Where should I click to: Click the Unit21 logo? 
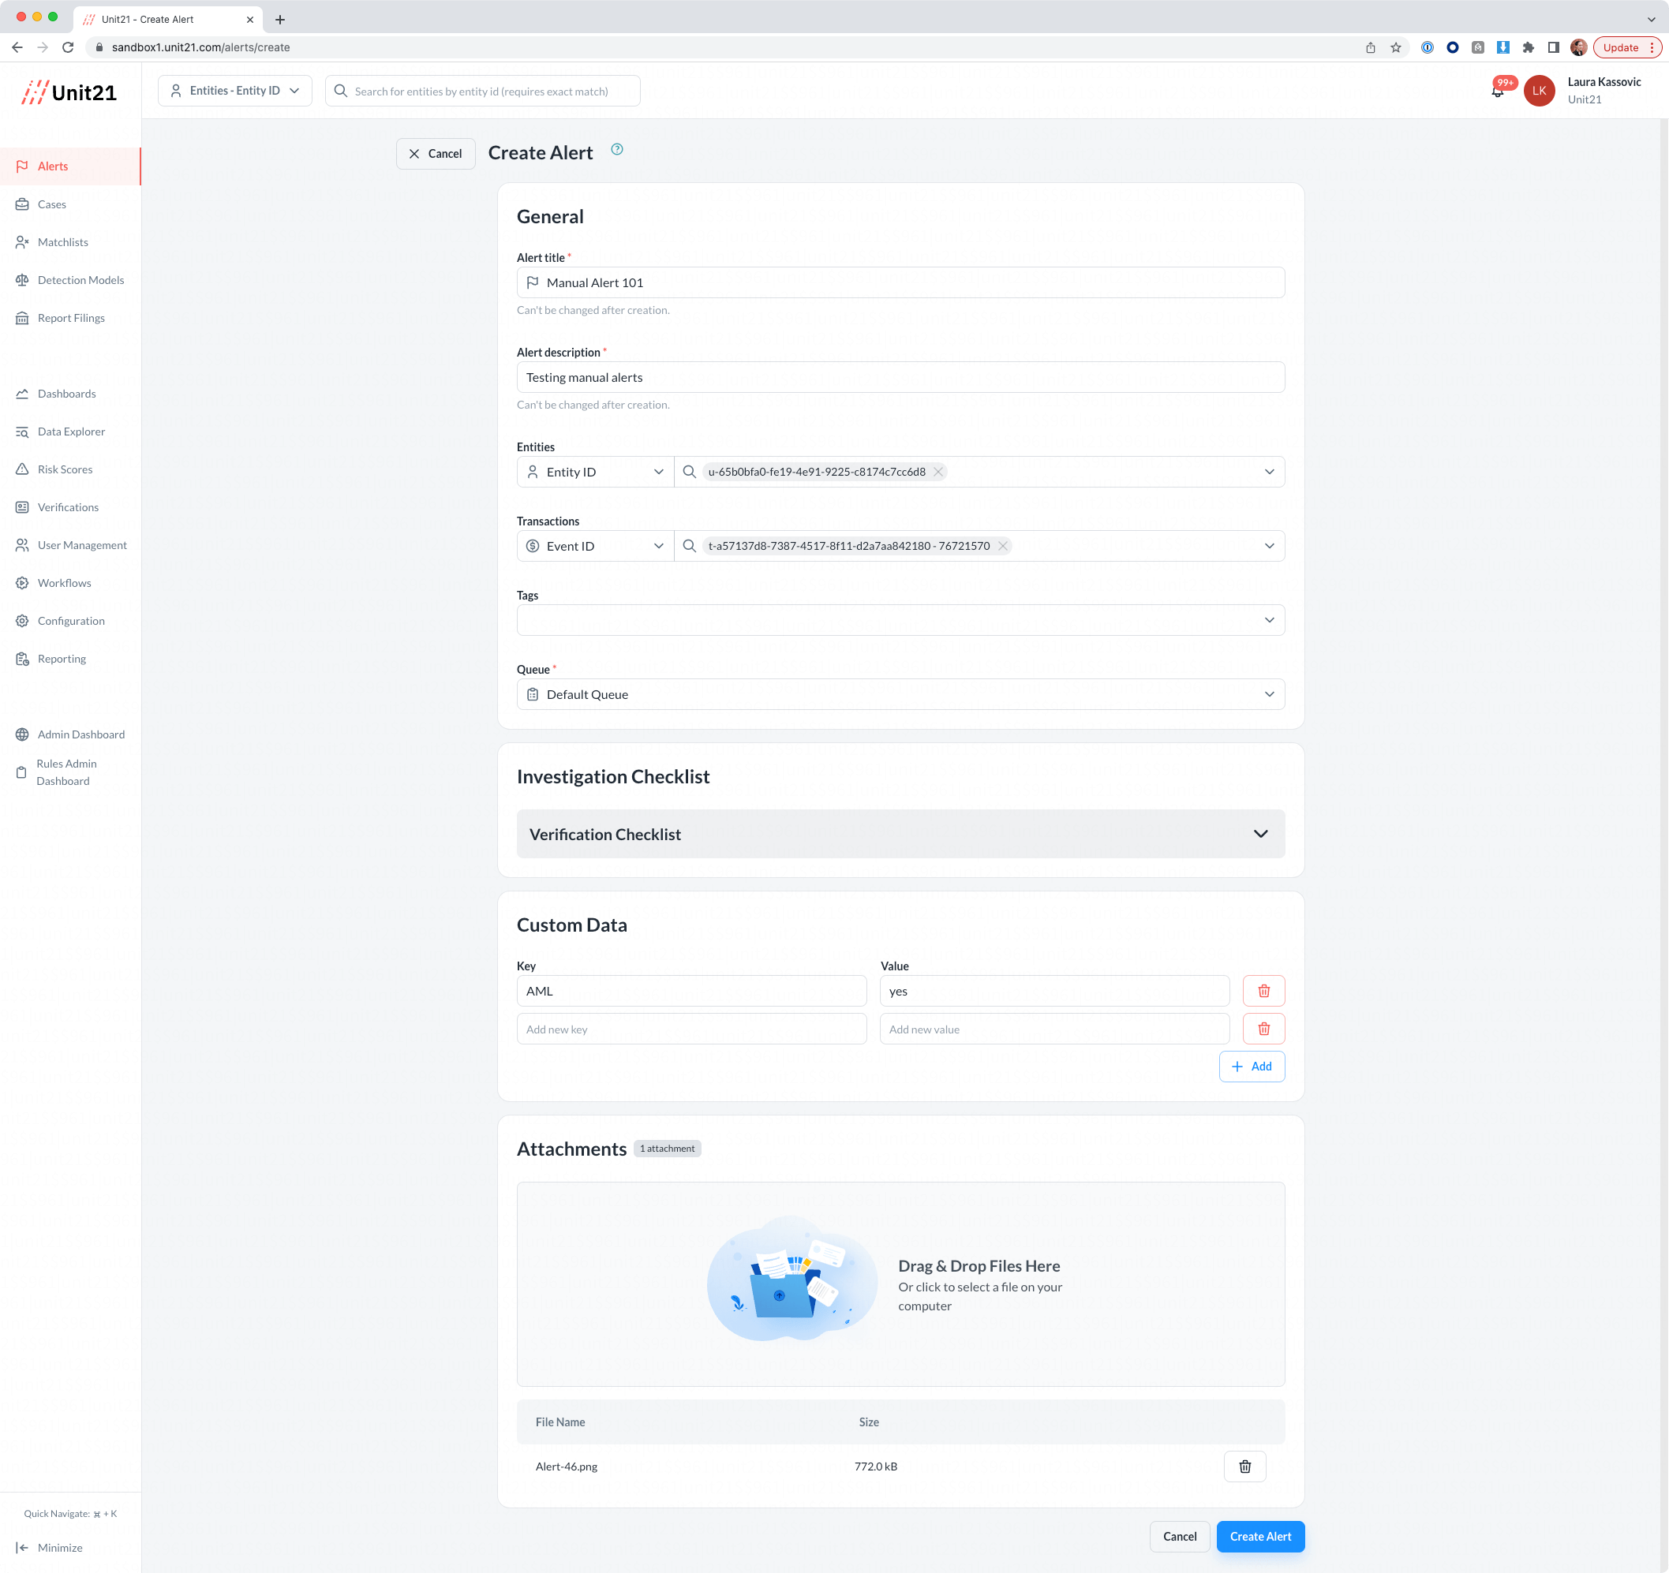tap(69, 92)
